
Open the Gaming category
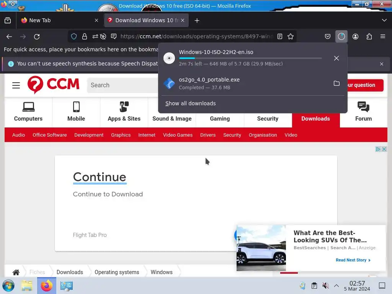click(x=220, y=119)
